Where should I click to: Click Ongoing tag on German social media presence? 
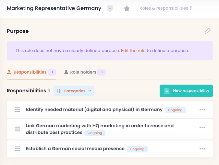(137, 149)
